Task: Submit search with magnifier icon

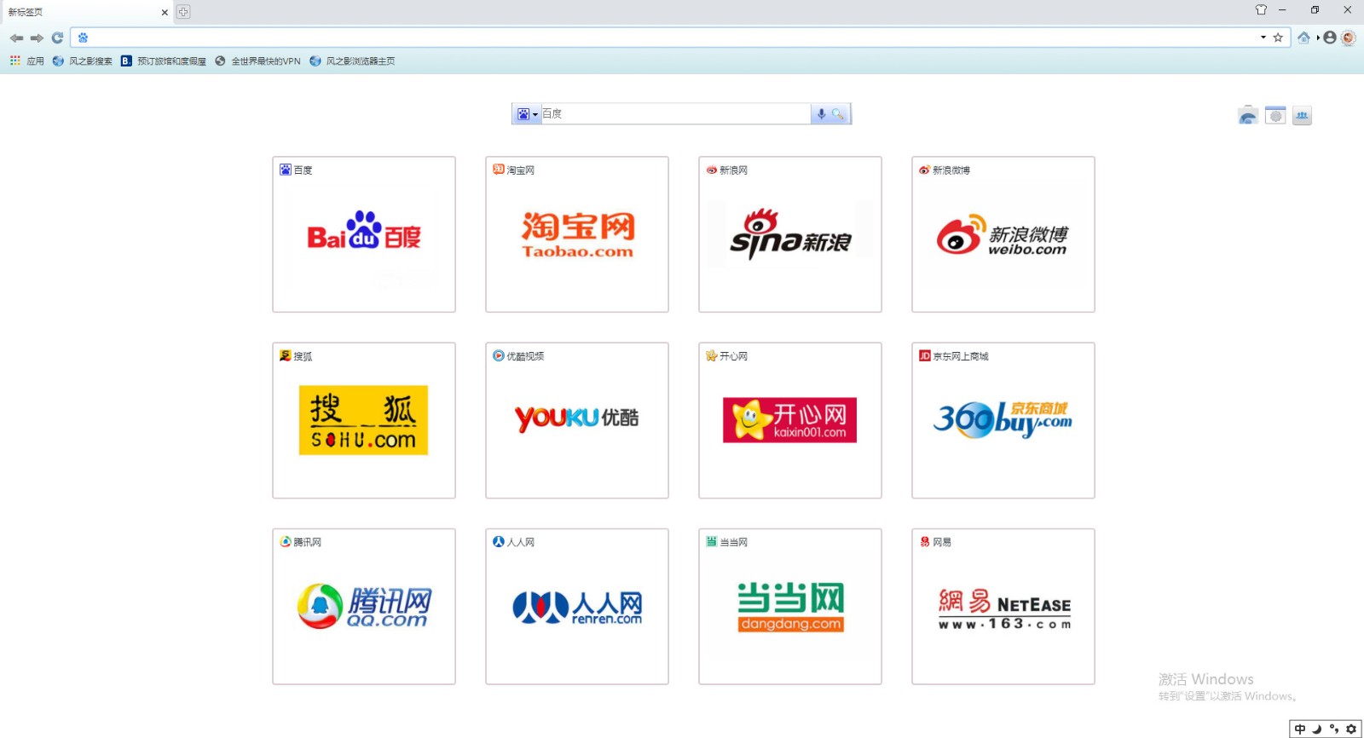Action: [838, 114]
